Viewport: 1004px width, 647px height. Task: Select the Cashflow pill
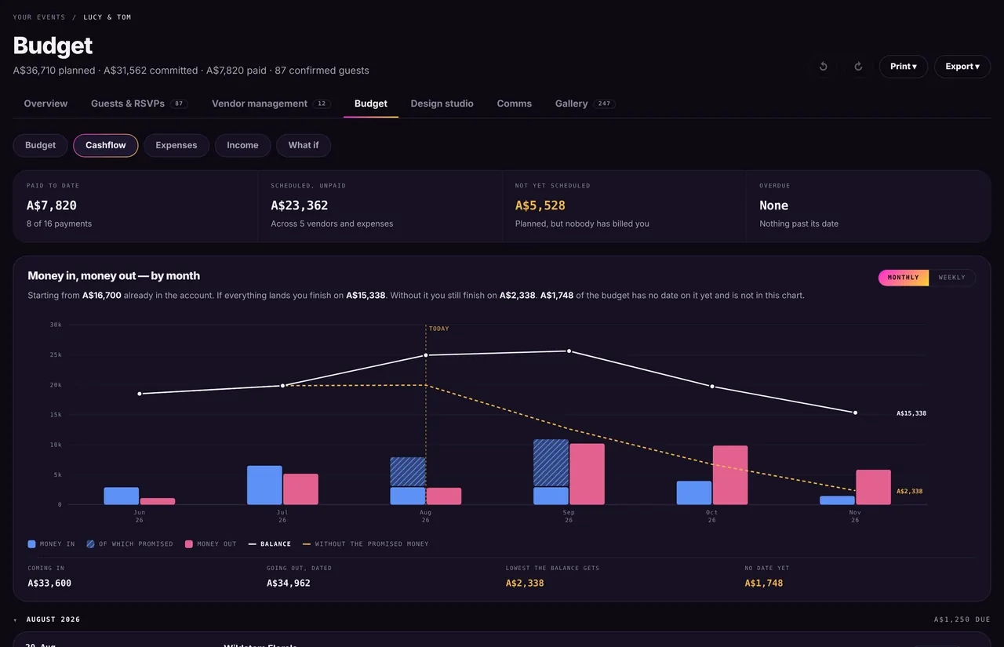[x=106, y=145]
